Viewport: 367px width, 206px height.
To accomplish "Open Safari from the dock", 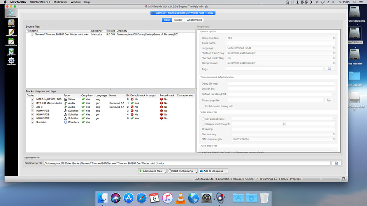I will tap(142, 198).
